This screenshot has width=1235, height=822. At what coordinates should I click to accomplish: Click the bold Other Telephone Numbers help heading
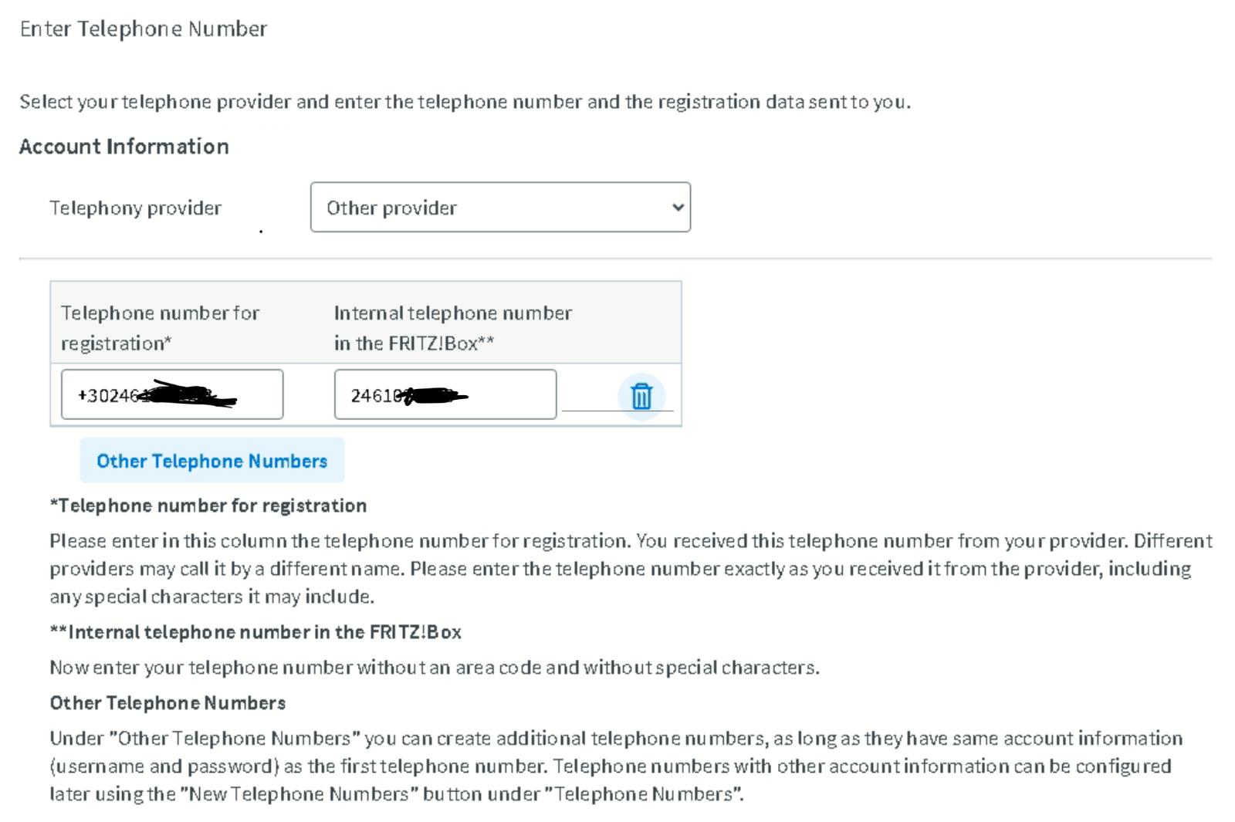click(167, 703)
